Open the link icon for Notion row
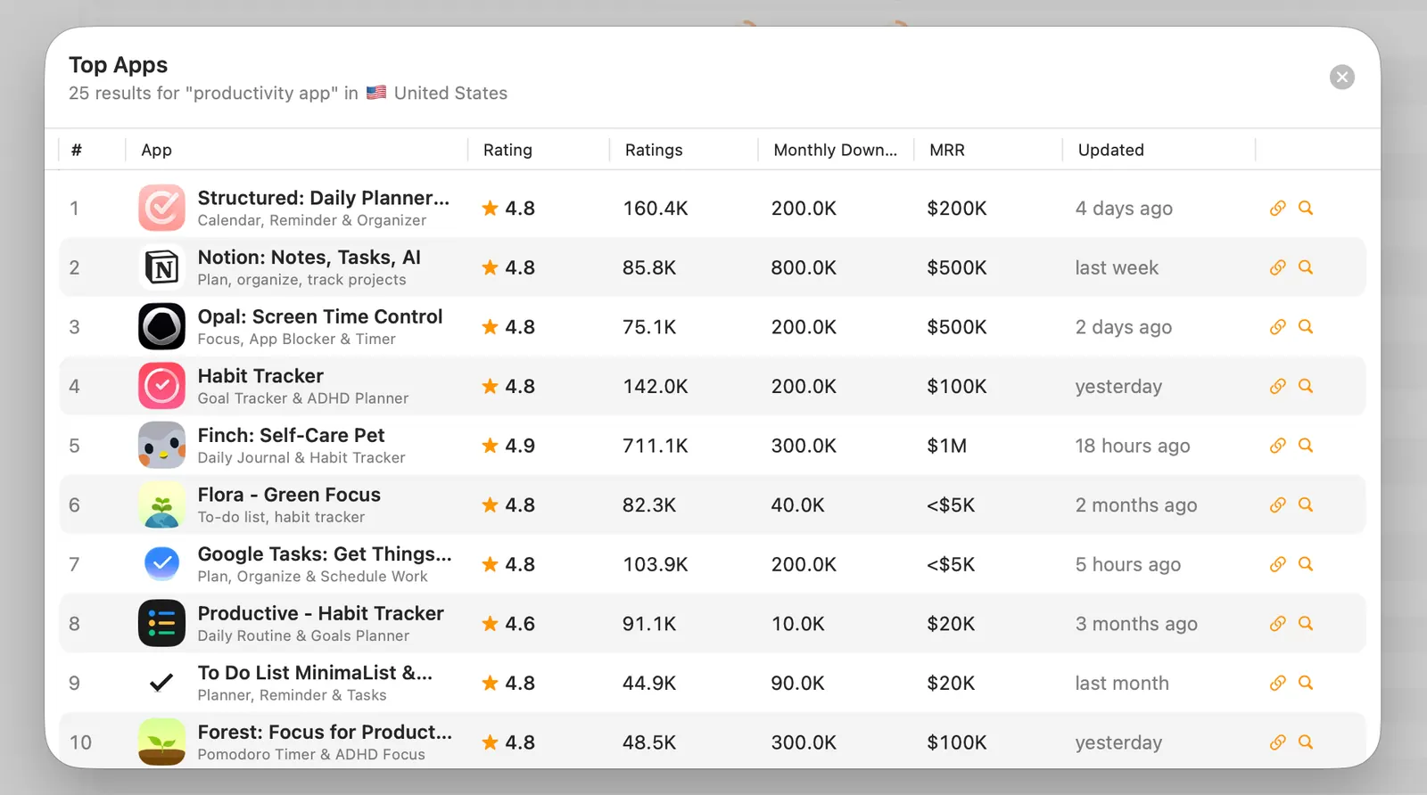1427x795 pixels. tap(1277, 267)
